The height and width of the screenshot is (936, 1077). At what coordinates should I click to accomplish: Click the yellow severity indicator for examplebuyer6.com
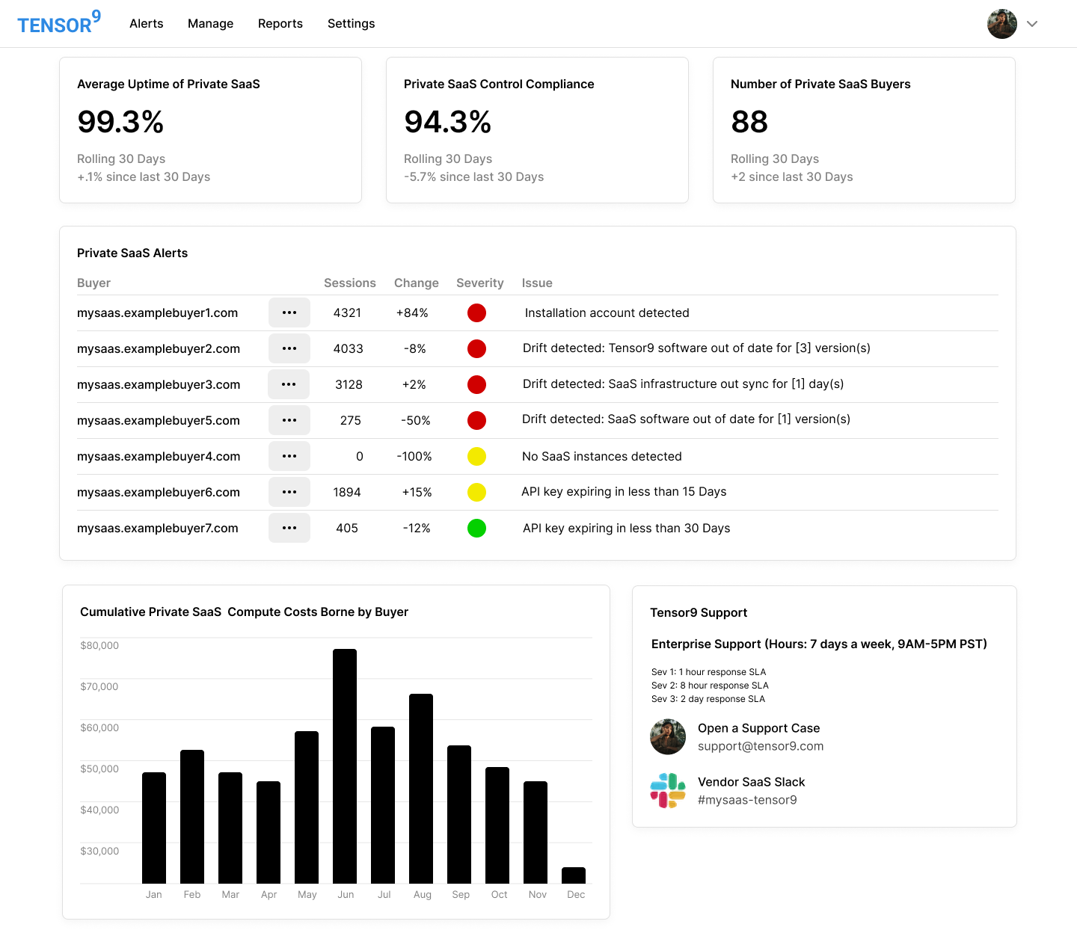point(477,492)
